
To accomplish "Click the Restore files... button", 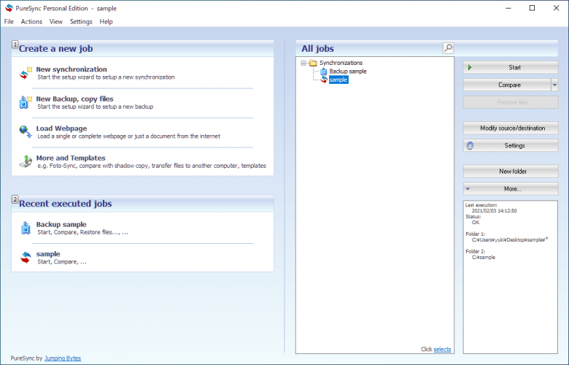I will [x=511, y=102].
